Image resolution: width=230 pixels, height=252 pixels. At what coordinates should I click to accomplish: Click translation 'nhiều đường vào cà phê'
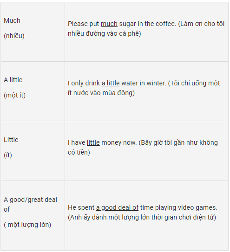click(x=104, y=33)
